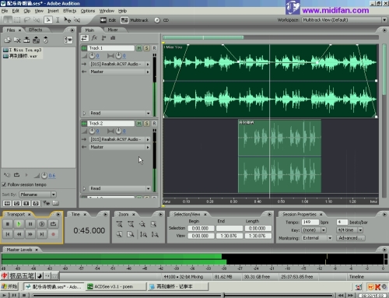
Task: Select the Time Selection tool
Action: [x=58, y=20]
